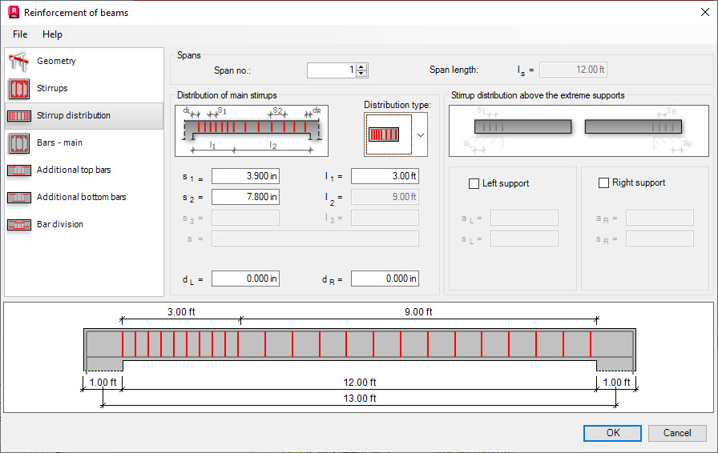Click the selected distribution type thumbnail
718x453 pixels.
[389, 134]
